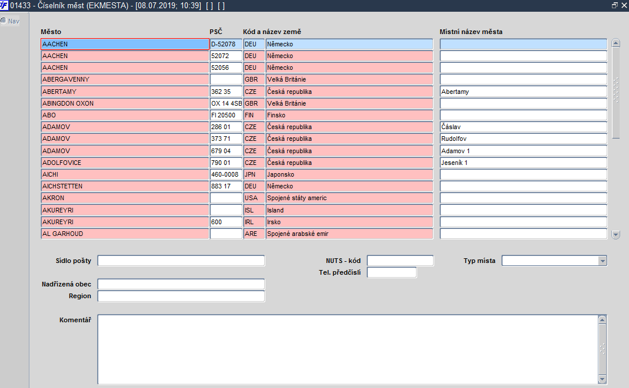Restore the window with the restore icon
Screen dimensions: 629x388
click(x=614, y=5)
